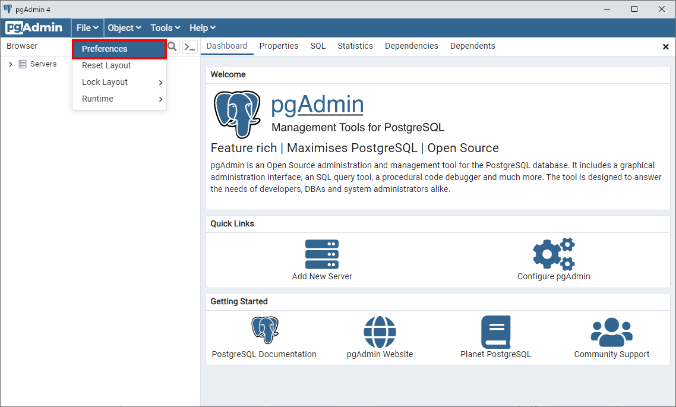
Task: Click the search objects magnifier icon
Action: (x=172, y=46)
